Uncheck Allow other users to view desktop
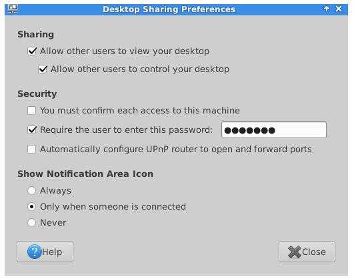The width and height of the screenshot is (354, 279). 32,51
